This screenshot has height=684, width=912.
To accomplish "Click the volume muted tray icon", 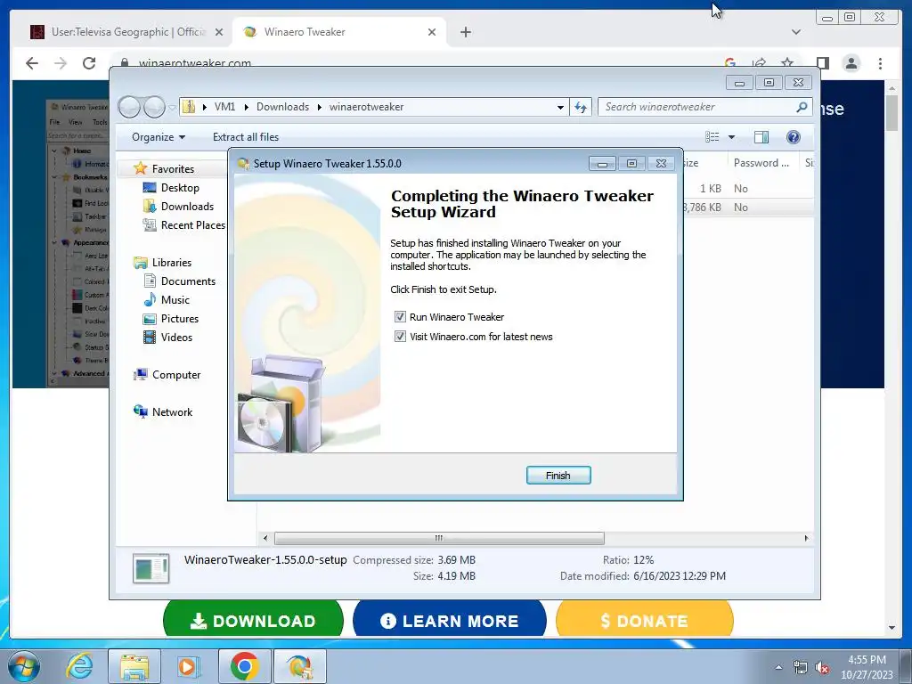I will [x=822, y=668].
